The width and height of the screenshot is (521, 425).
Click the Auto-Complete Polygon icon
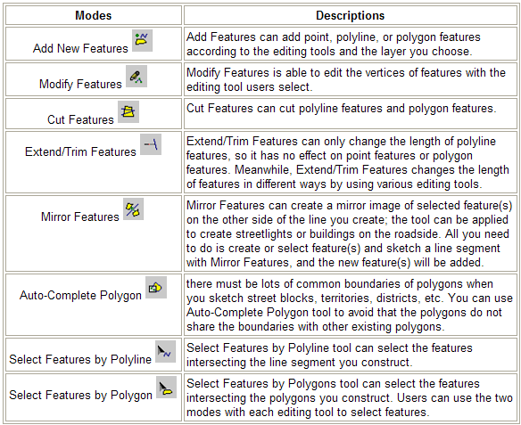click(x=156, y=287)
